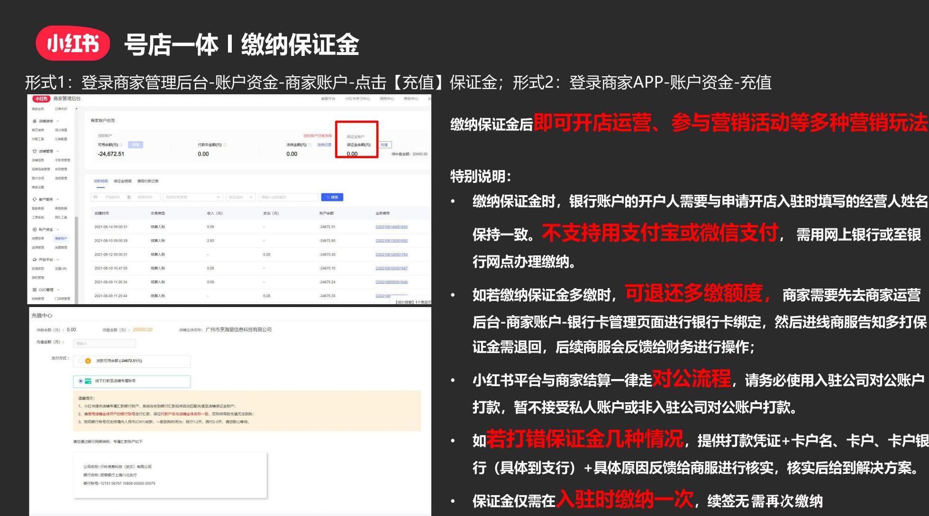This screenshot has height=516, width=929.
Task: Click the 充值金额(元) input field
Action: [104, 343]
